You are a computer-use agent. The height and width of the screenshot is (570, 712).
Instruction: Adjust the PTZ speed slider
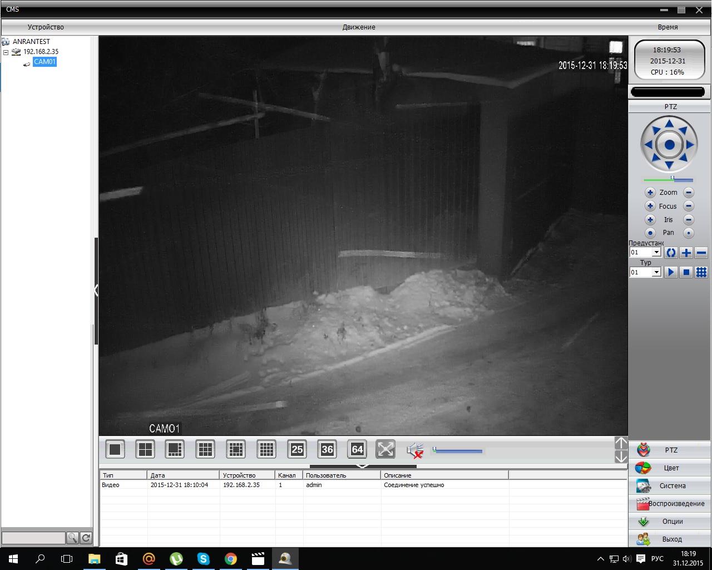(x=668, y=179)
